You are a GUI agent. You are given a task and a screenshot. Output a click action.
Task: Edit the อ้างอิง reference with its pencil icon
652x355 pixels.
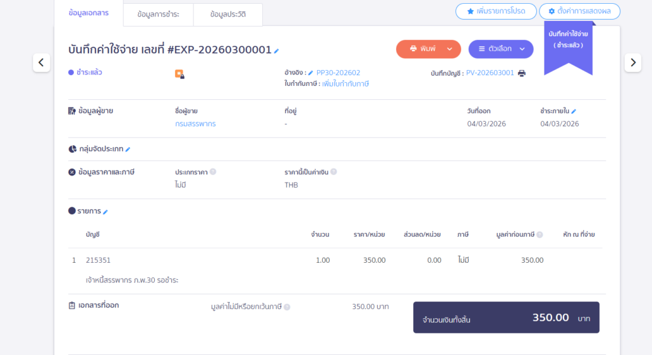311,73
